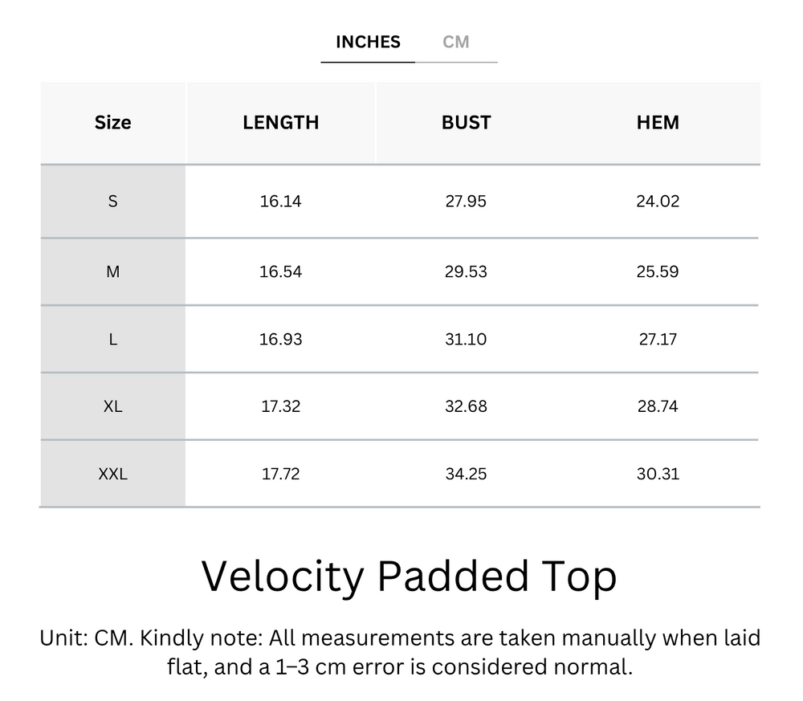Image resolution: width=803 pixels, height=701 pixels.
Task: Click the 32.68 bust value for size XL
Action: pyautogui.click(x=466, y=406)
